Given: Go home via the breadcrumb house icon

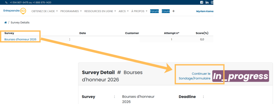Looking at the screenshot, I should point(6,22).
